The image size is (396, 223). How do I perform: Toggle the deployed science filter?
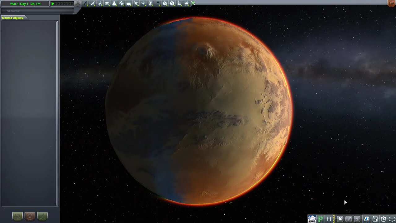179,3
